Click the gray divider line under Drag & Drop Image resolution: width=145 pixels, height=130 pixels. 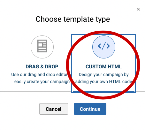pyautogui.click(x=36, y=91)
